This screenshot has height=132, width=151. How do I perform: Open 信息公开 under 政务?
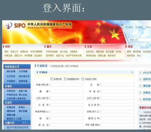(14, 52)
